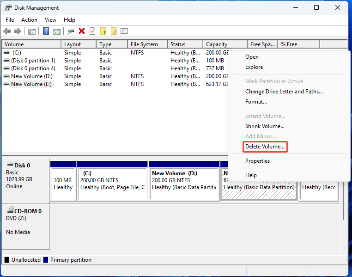Select the New Volume (D:) list row
Viewport: 352px width, 277px height.
(115, 76)
